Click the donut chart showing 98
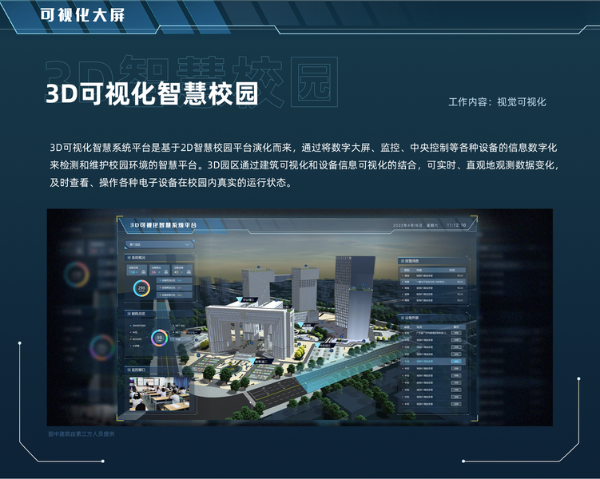Screen dimensions: 600x479 pos(159,338)
